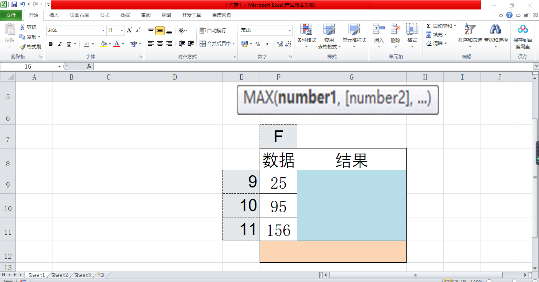Decrease font size with the small A icon

pyautogui.click(x=138, y=30)
